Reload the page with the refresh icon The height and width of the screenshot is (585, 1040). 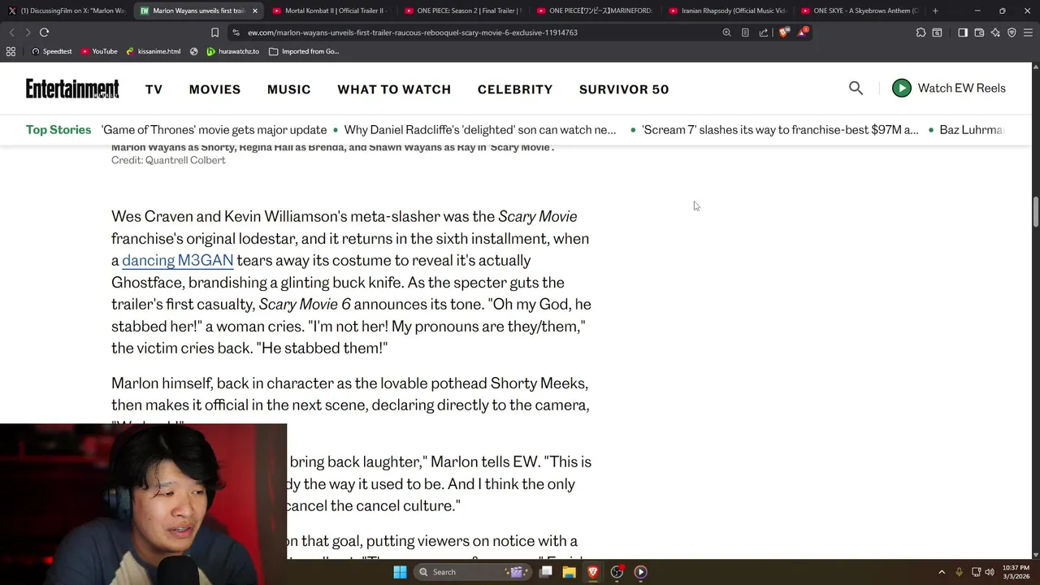click(44, 32)
